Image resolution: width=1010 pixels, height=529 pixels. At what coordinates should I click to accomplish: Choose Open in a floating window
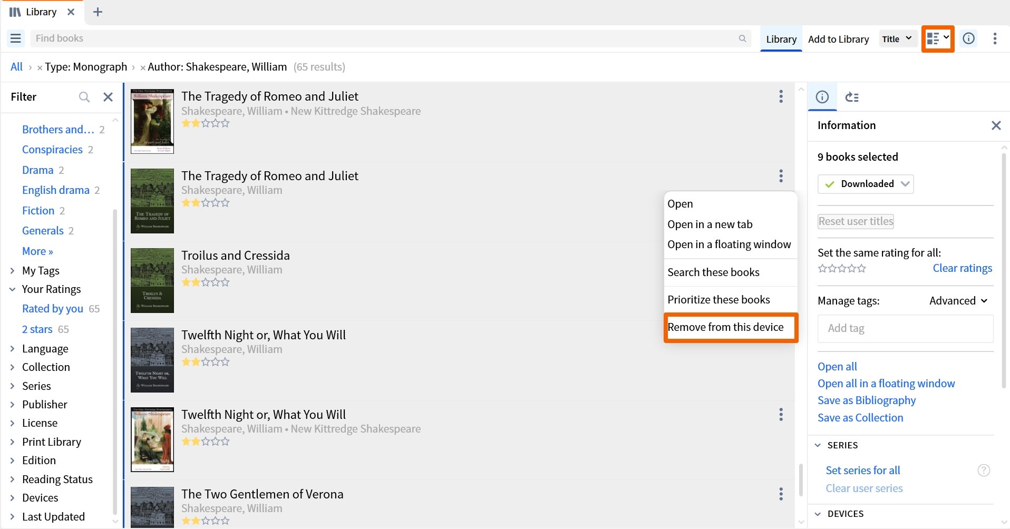pyautogui.click(x=730, y=244)
